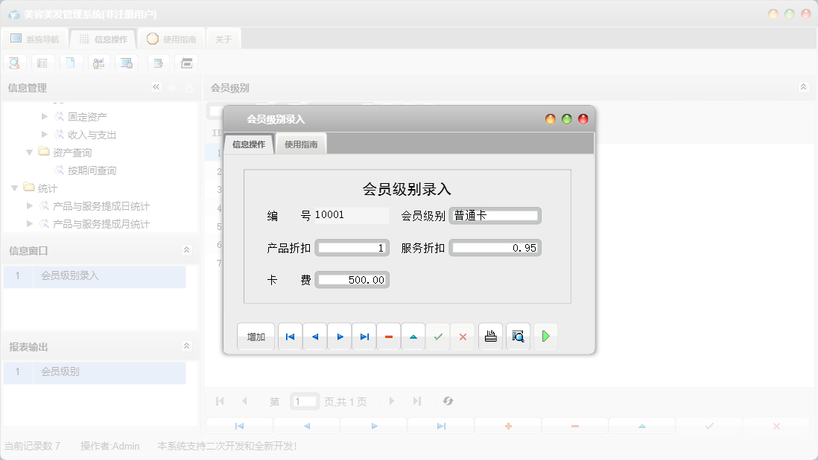818x460 pixels.
Task: Delete the record using the red minus icon
Action: click(x=388, y=336)
